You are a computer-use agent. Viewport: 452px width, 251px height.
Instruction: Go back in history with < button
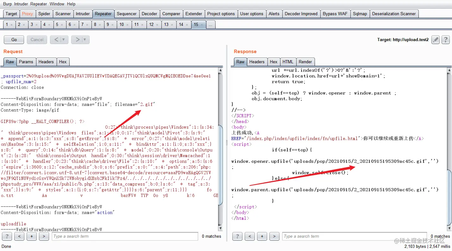pos(56,40)
